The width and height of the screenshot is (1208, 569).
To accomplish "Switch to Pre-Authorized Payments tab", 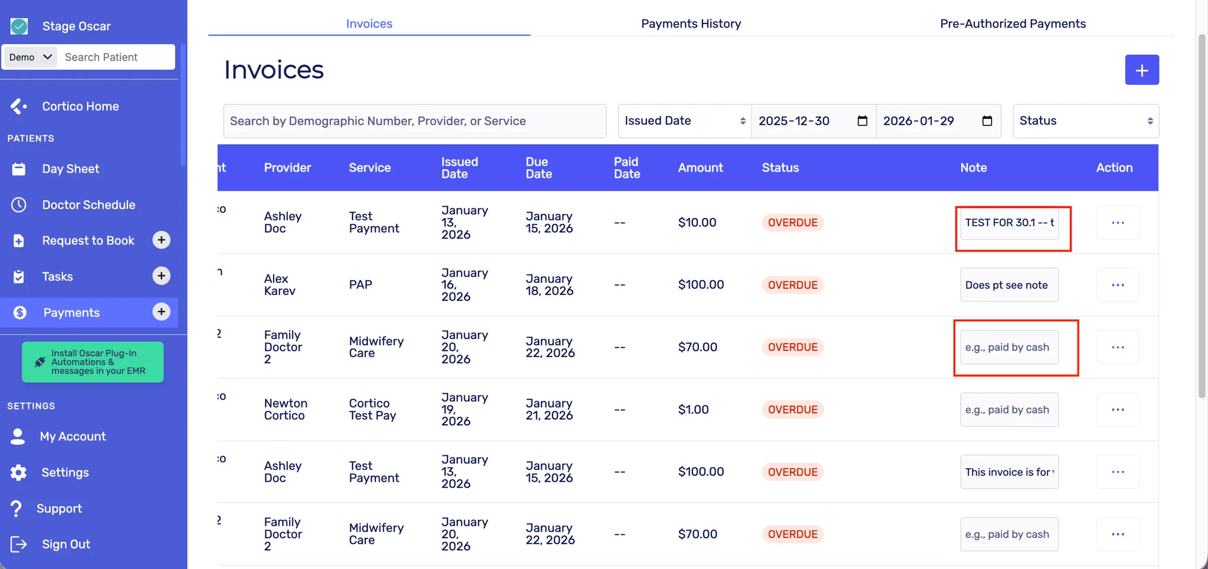I will pos(1012,24).
